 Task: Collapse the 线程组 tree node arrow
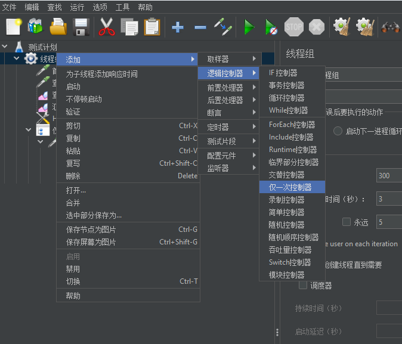point(17,59)
